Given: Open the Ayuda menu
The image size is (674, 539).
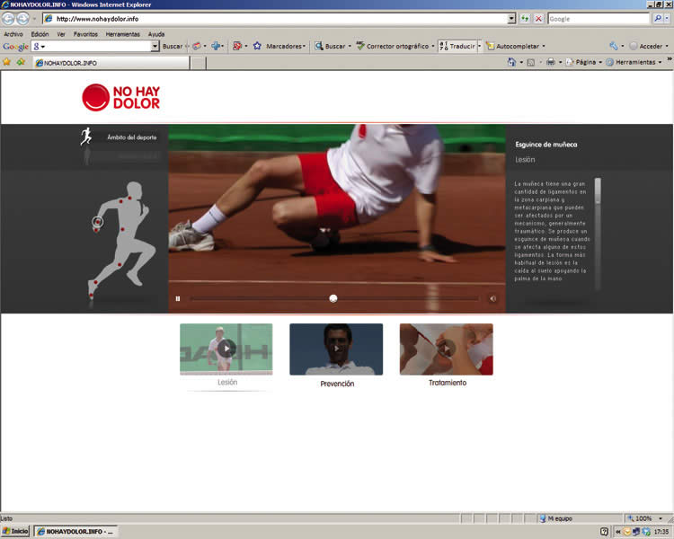Looking at the screenshot, I should point(156,34).
